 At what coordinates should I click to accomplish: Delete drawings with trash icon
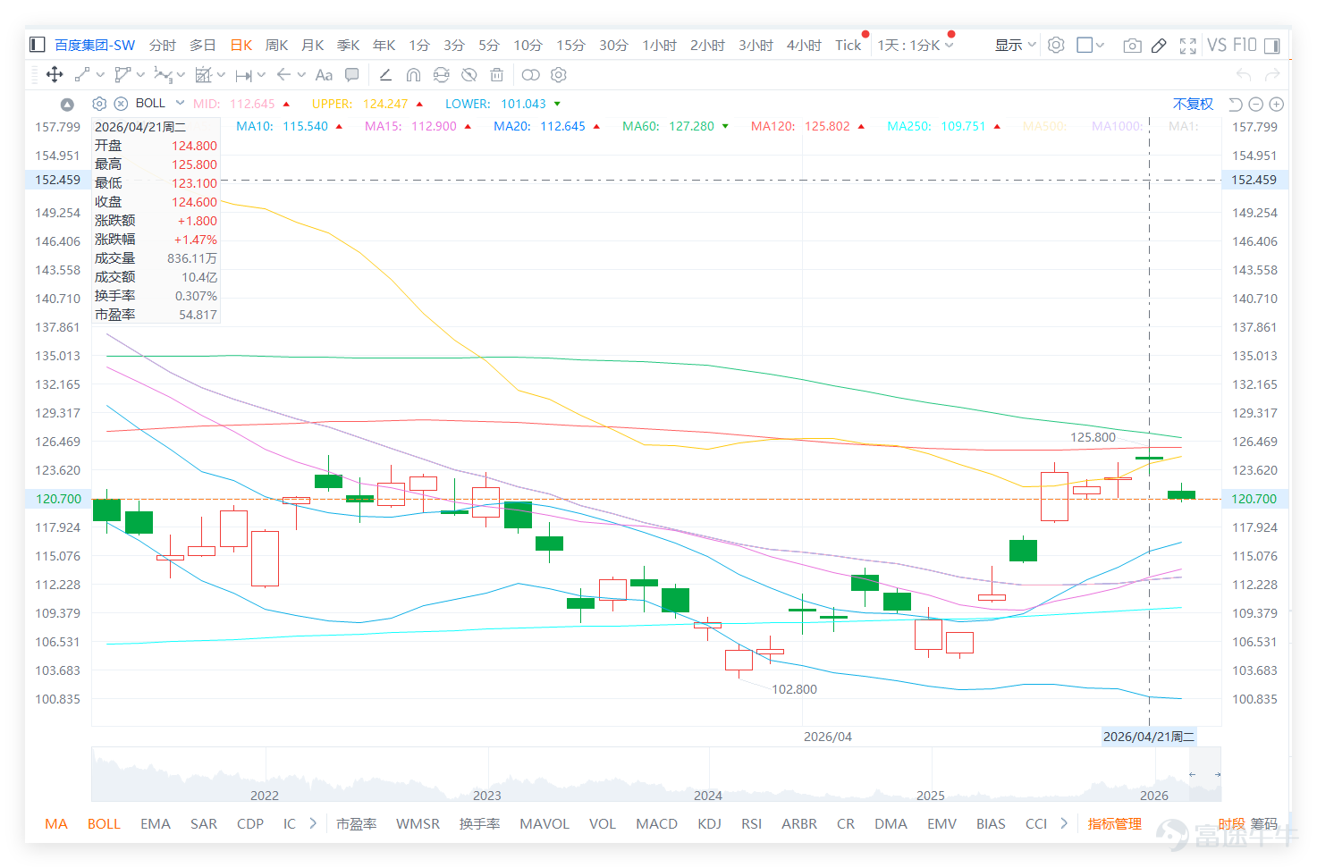(x=497, y=75)
